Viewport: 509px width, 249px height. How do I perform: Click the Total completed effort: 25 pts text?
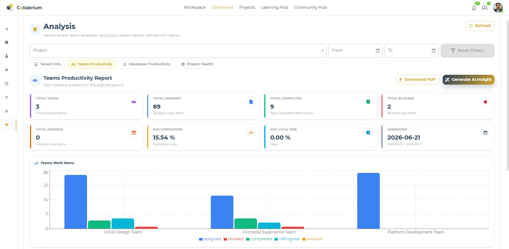point(292,113)
